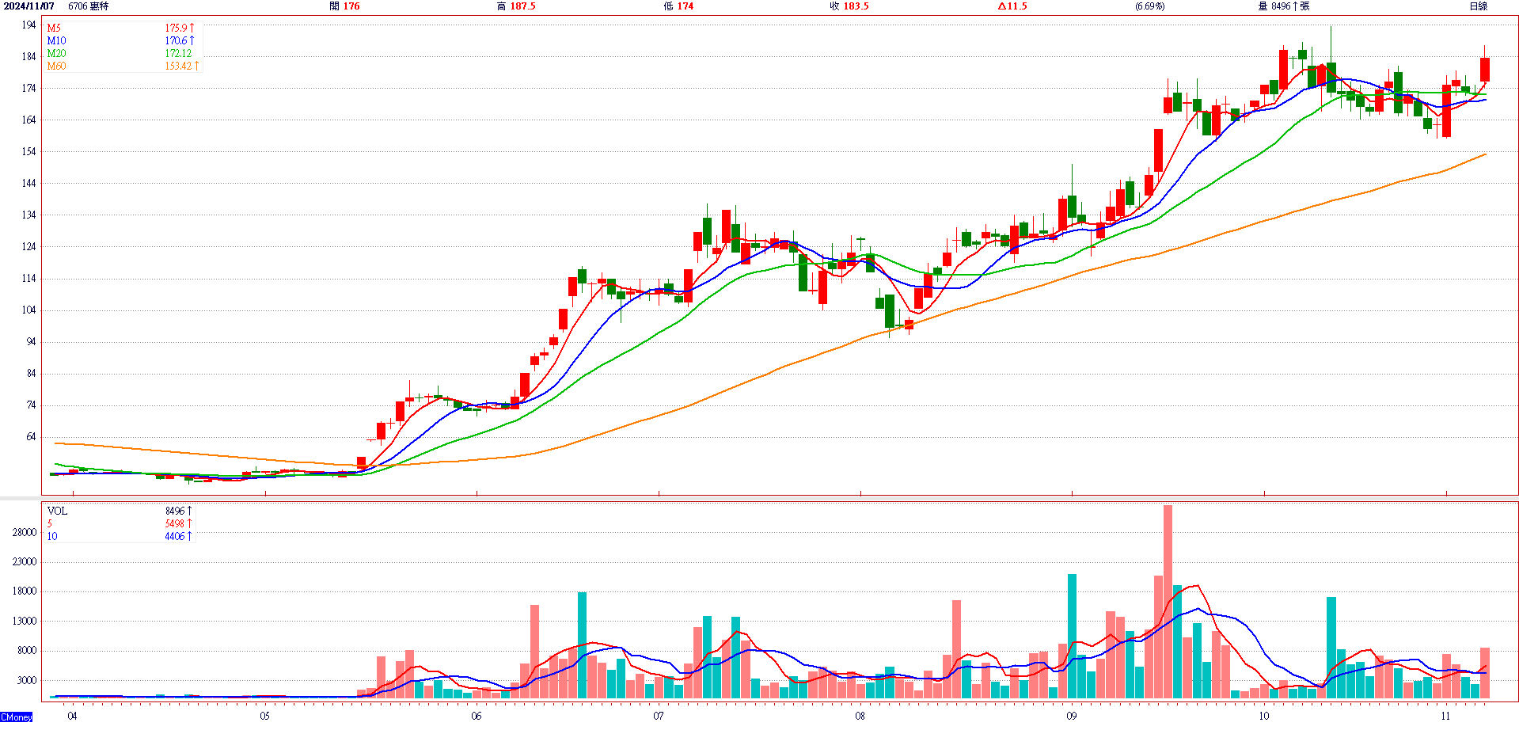Viewport: 1519px width, 730px height.
Task: Click the M20 moving average legend
Action: 56,53
